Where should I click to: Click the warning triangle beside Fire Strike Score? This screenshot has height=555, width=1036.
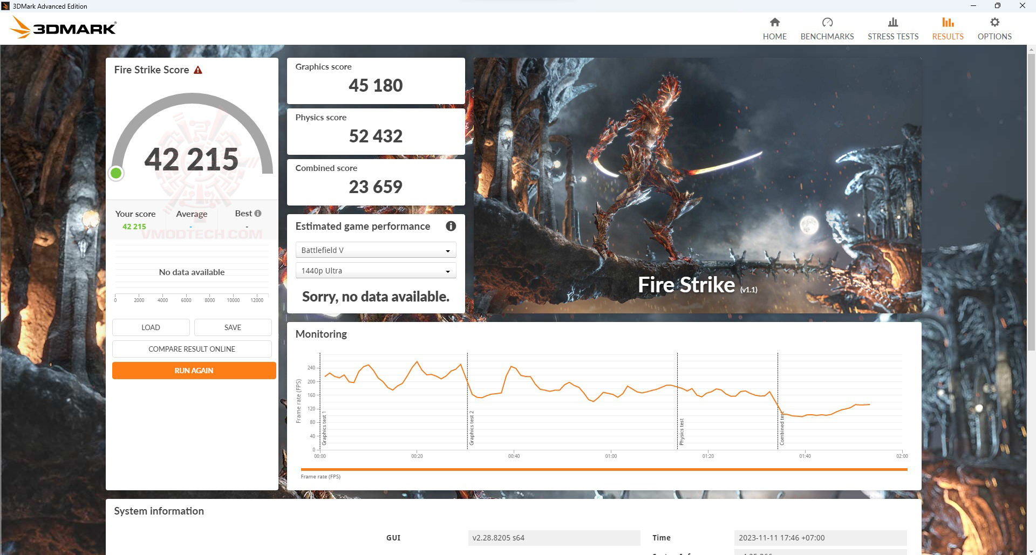click(199, 69)
